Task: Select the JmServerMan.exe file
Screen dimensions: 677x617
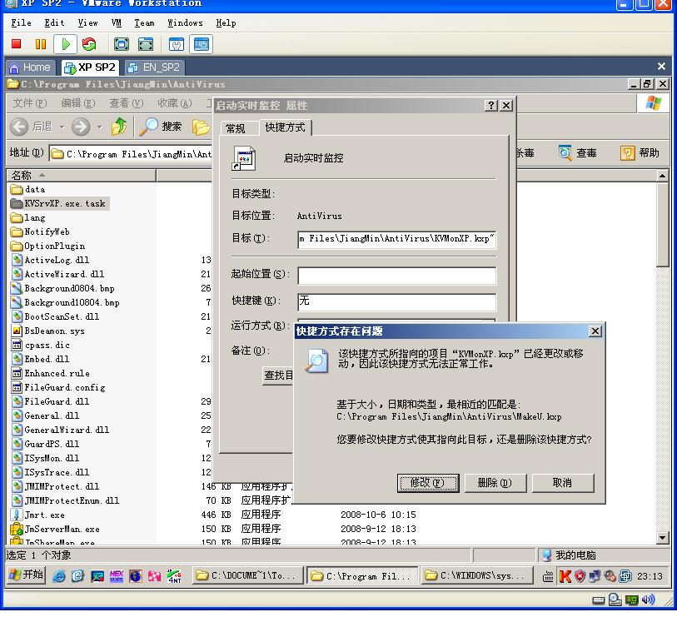Action: coord(55,530)
